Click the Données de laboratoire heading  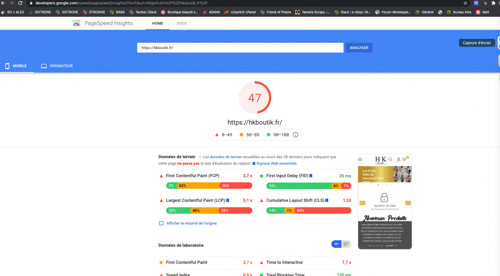[x=181, y=245]
